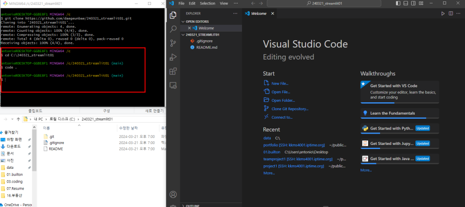This screenshot has width=465, height=207.
Task: Open Learn the Fundamentals walkthrough
Action: 400,113
